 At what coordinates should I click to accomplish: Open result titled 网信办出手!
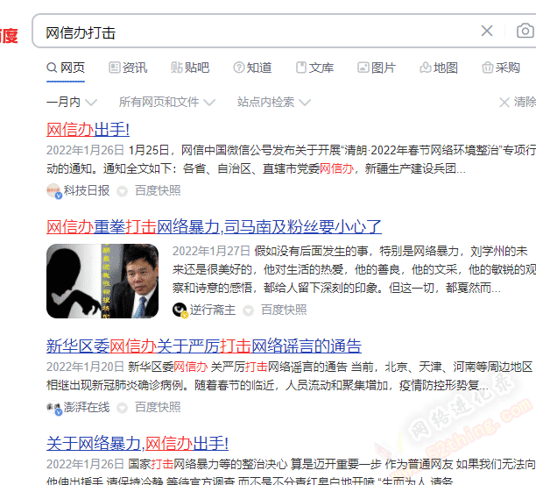[88, 130]
